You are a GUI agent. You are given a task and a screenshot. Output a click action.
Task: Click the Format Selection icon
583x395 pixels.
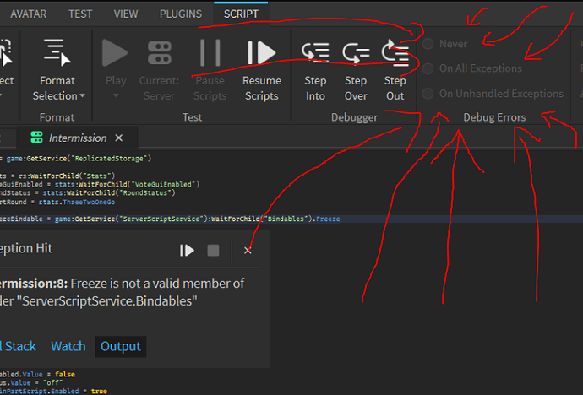(57, 52)
